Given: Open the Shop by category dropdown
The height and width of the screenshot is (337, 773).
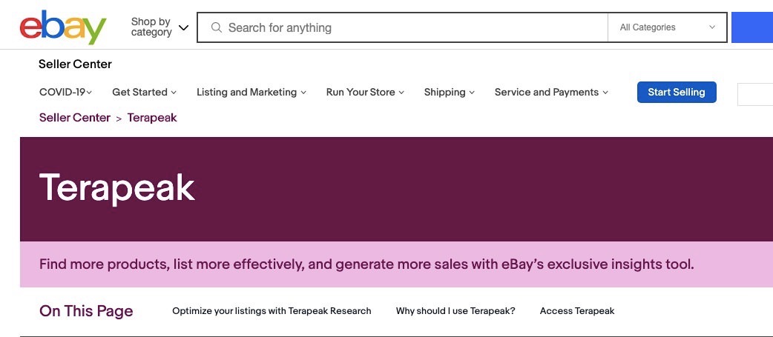Looking at the screenshot, I should [x=159, y=27].
